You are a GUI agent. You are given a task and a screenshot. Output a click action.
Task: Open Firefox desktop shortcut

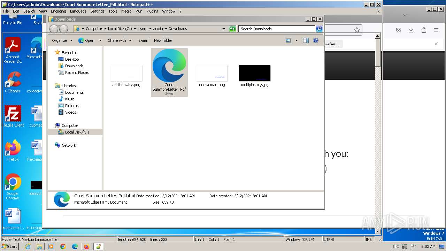[13, 151]
